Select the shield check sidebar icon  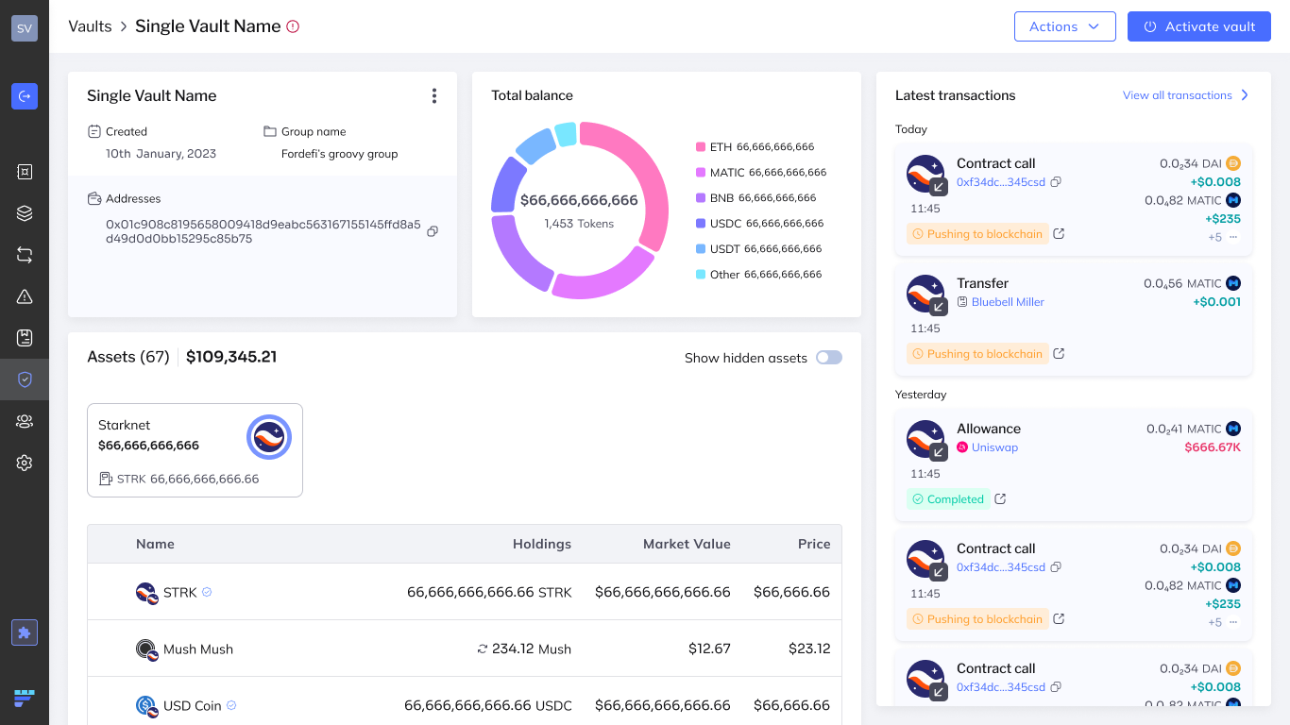click(x=25, y=379)
